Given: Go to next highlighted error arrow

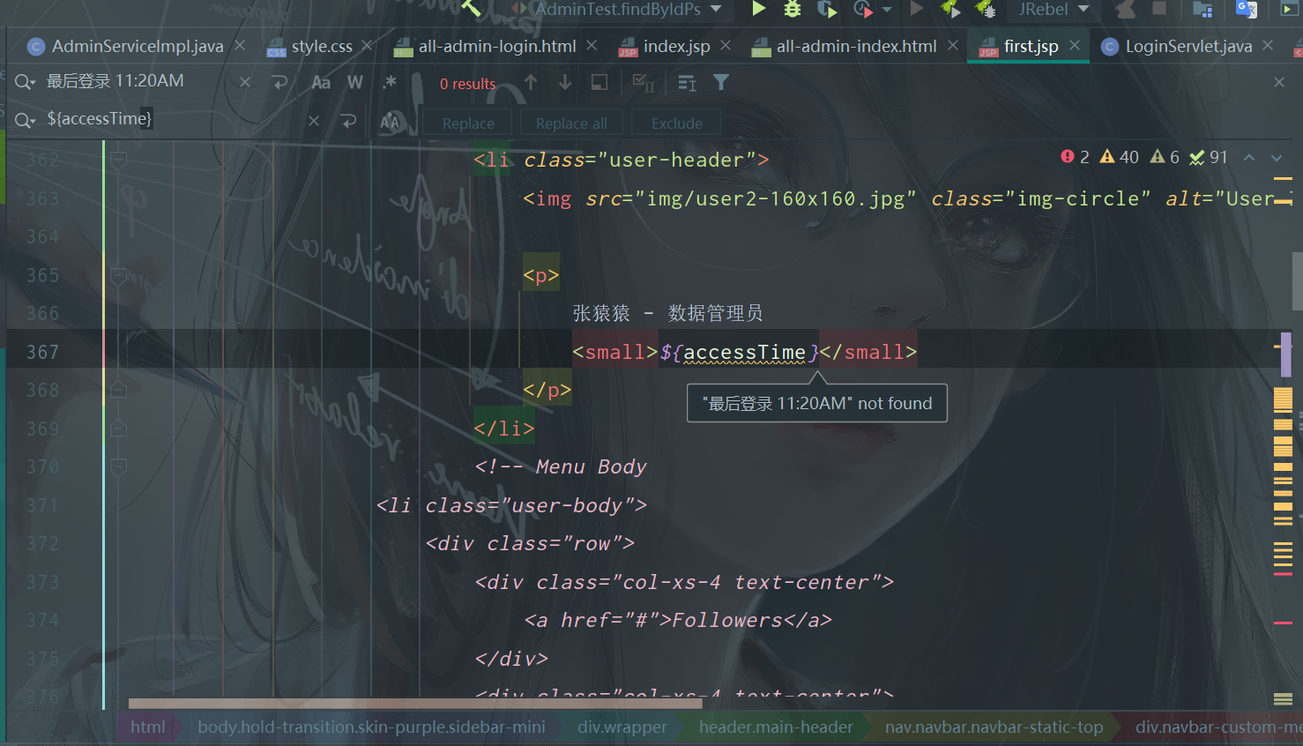Looking at the screenshot, I should (1277, 158).
